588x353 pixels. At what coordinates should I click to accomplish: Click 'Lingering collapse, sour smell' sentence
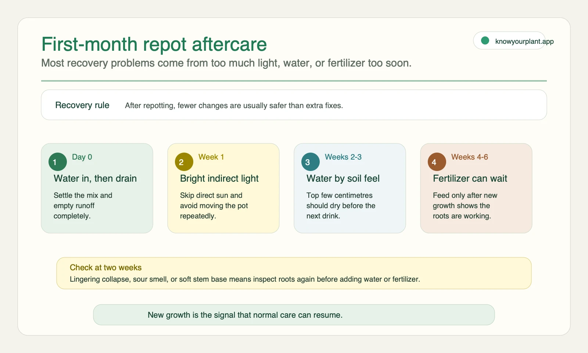click(x=245, y=279)
